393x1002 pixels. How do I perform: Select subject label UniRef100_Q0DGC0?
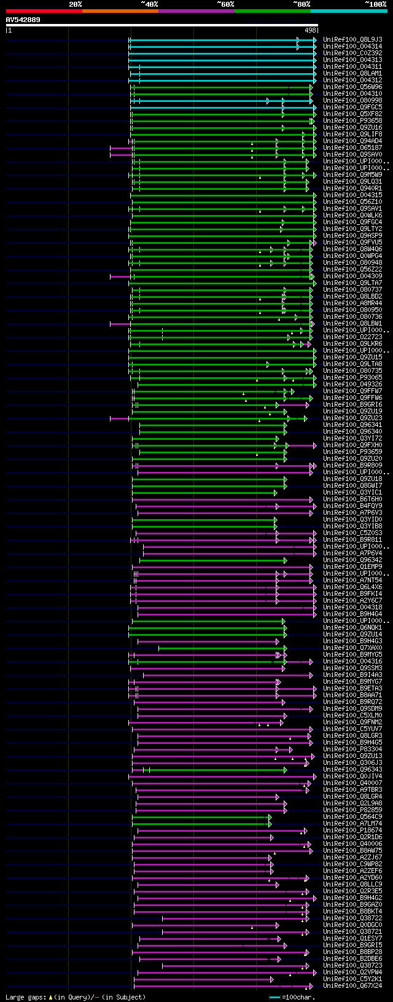point(352,925)
